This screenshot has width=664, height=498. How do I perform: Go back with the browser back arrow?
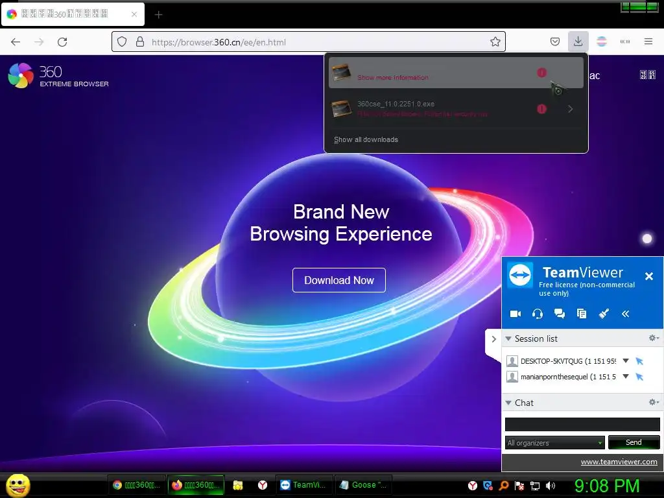16,42
